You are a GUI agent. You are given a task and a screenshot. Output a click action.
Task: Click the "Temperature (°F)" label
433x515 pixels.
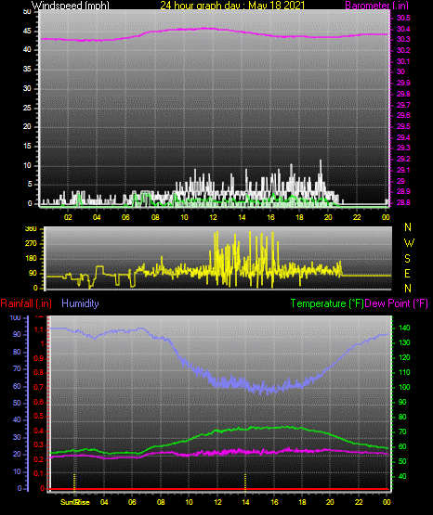[x=327, y=303]
